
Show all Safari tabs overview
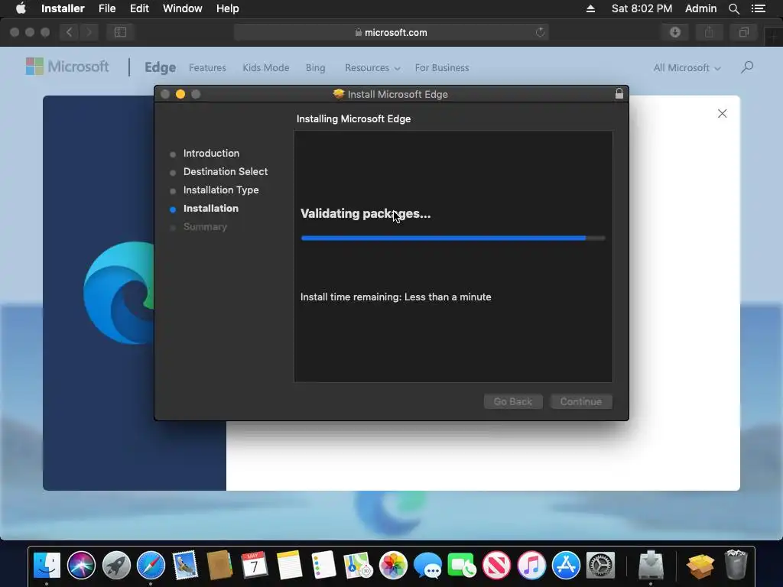[743, 32]
